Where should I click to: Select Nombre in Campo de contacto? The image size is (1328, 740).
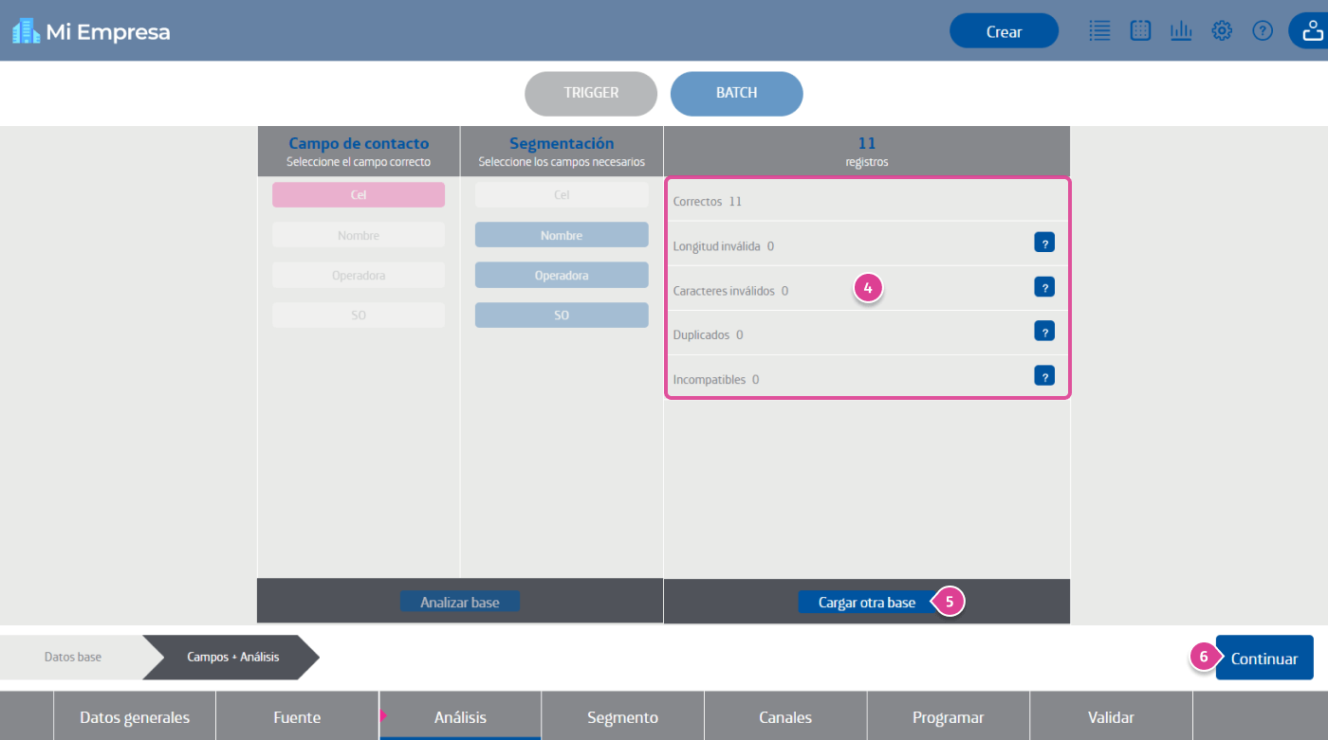point(359,235)
